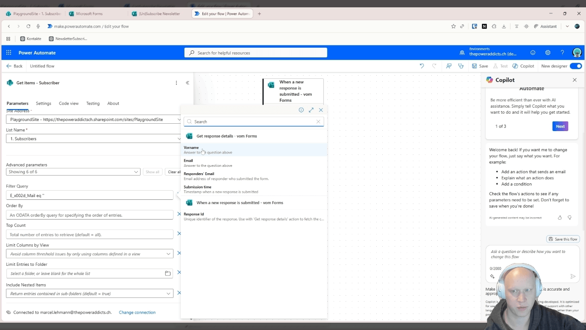Open the user account avatar
This screenshot has width=586, height=330.
coord(577,53)
